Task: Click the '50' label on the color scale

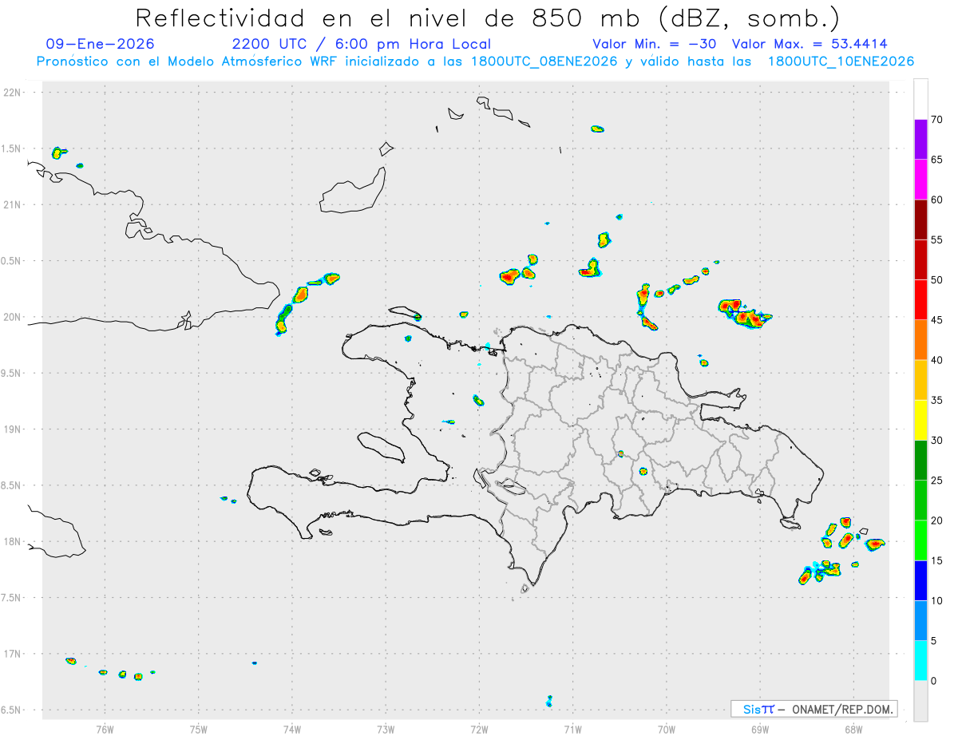Action: click(x=937, y=280)
